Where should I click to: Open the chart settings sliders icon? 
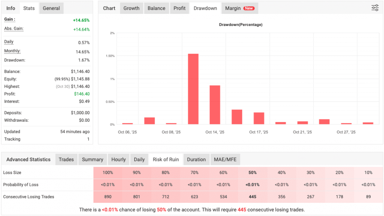(375, 8)
